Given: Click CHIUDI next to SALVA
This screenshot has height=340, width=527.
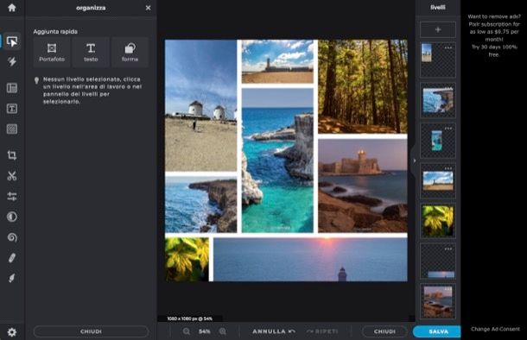Looking at the screenshot, I should (384, 331).
